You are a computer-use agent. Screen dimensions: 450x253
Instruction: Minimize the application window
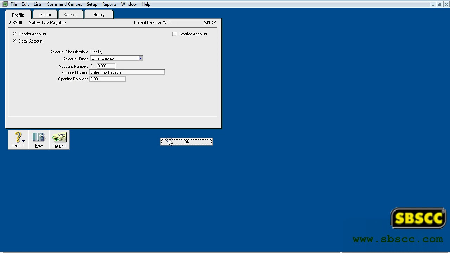[432, 4]
